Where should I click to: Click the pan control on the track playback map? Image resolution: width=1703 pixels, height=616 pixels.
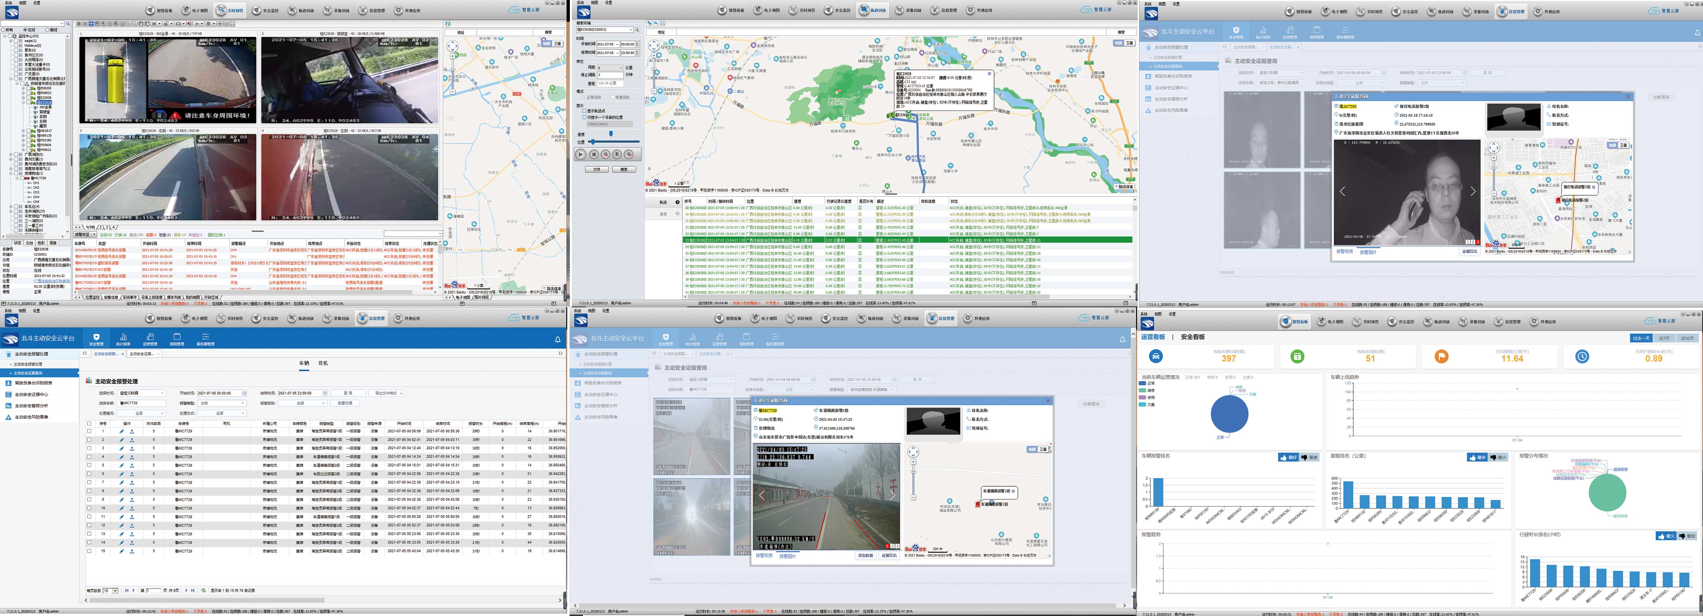(654, 46)
